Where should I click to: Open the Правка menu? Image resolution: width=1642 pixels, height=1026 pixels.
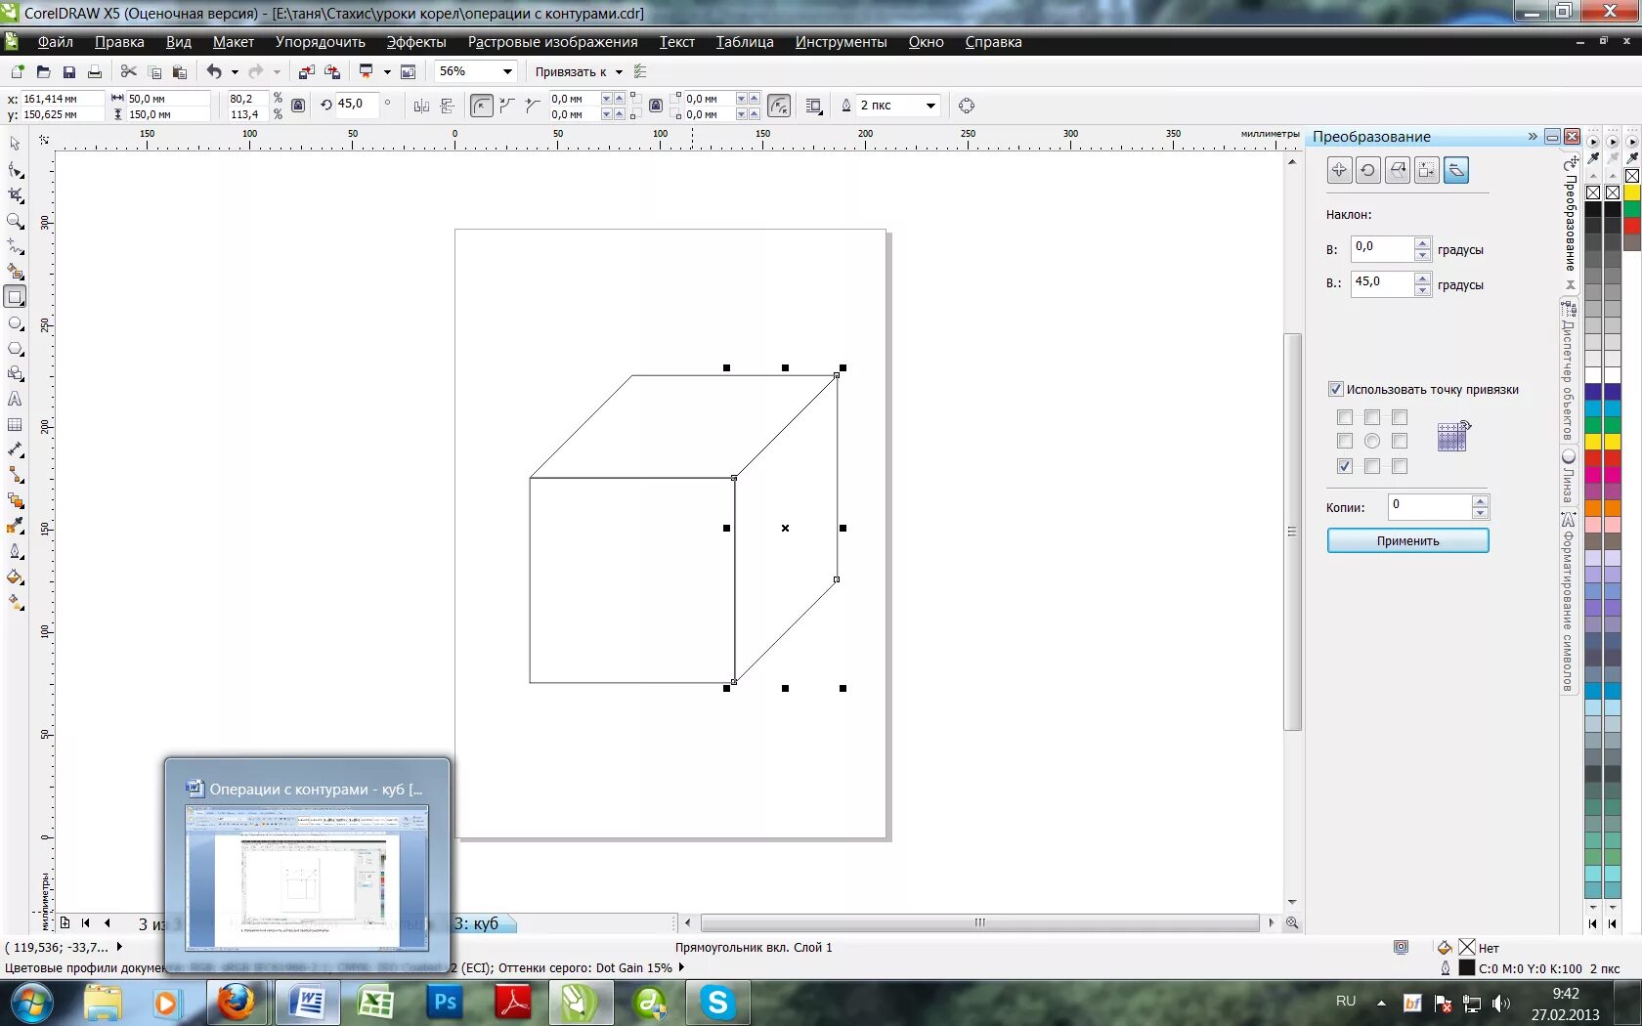[119, 42]
